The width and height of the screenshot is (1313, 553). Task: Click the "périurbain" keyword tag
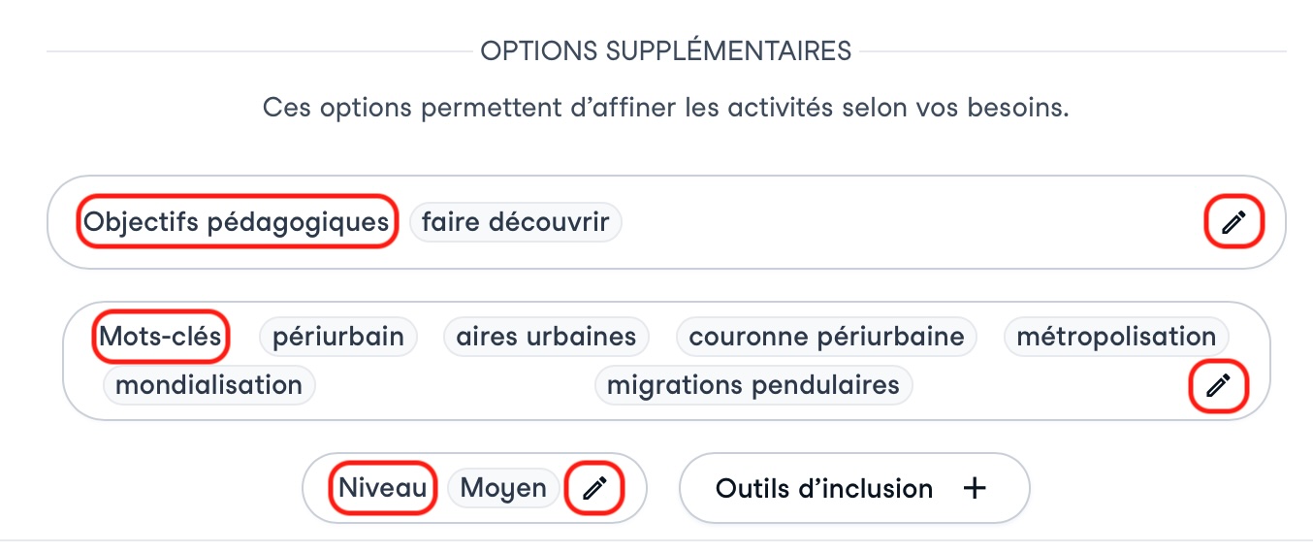[337, 337]
